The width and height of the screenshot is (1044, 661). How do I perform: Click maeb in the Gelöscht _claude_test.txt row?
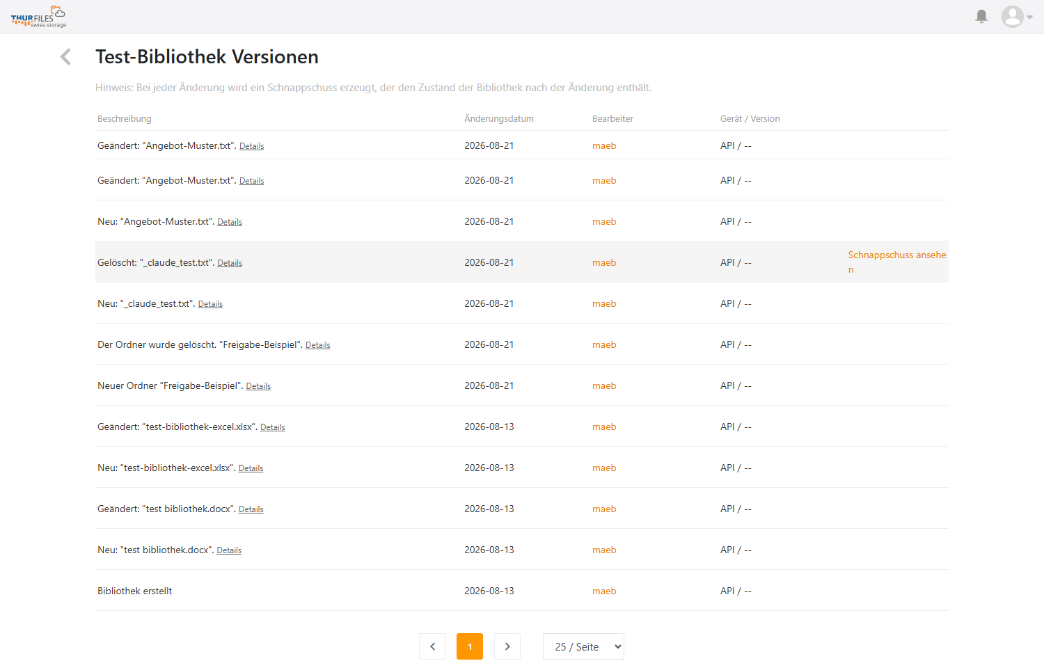604,262
